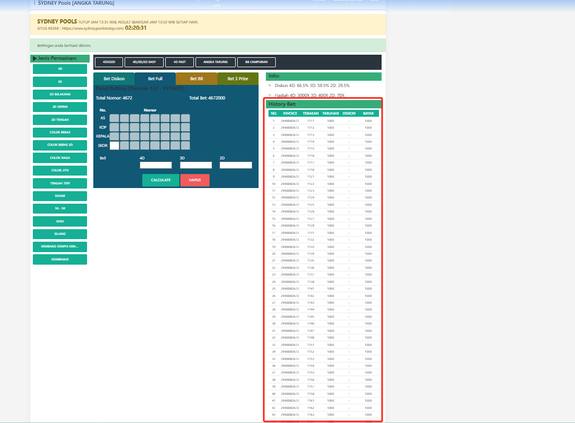Screen dimensions: 575x423
Task: Switch to the Bet 3 Prize tab
Action: pos(238,79)
